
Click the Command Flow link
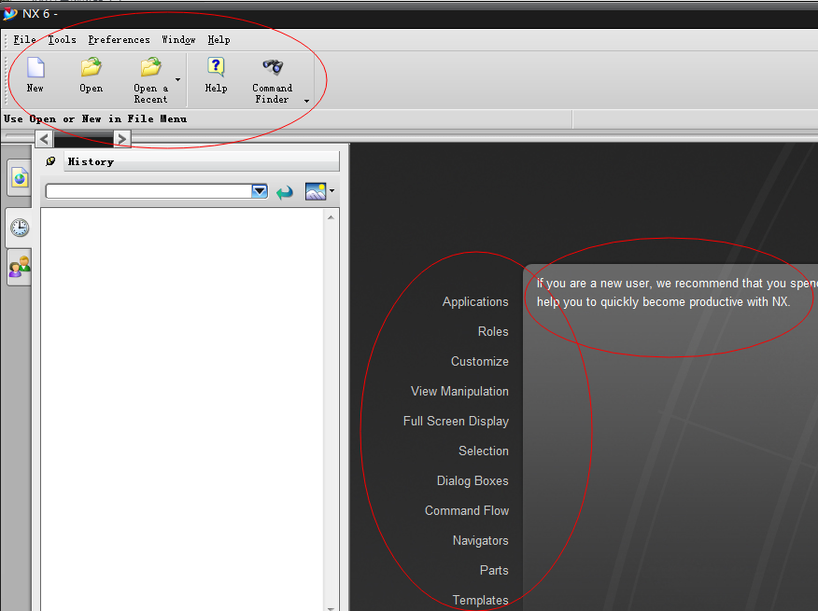pos(467,511)
